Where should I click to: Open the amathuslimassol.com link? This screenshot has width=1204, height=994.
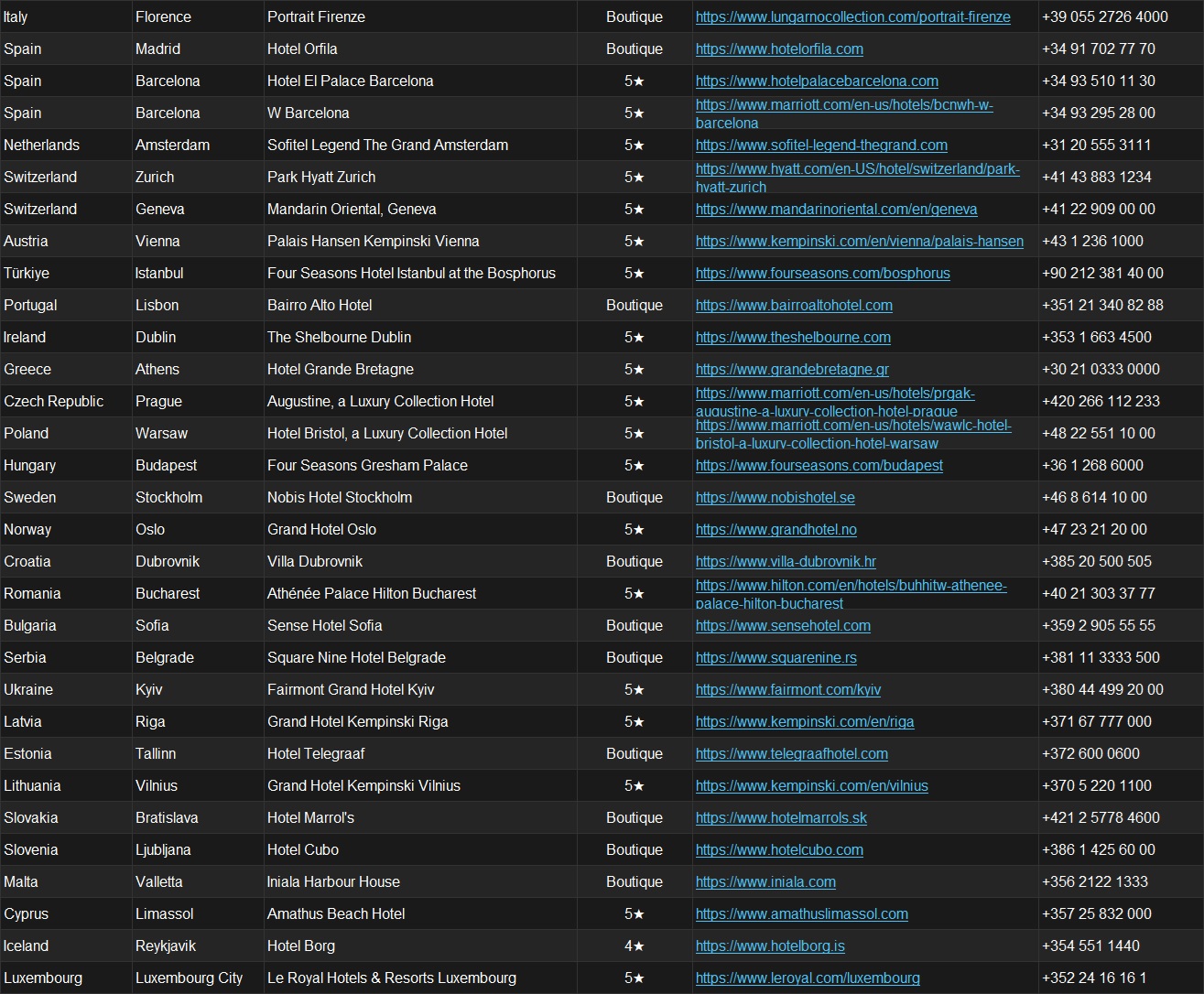[x=802, y=913]
